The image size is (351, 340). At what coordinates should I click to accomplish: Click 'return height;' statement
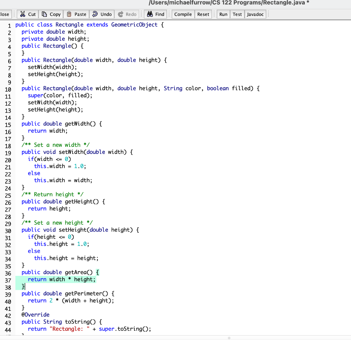coord(49,209)
